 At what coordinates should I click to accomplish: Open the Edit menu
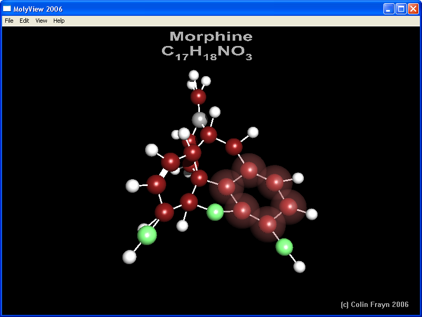tap(24, 21)
